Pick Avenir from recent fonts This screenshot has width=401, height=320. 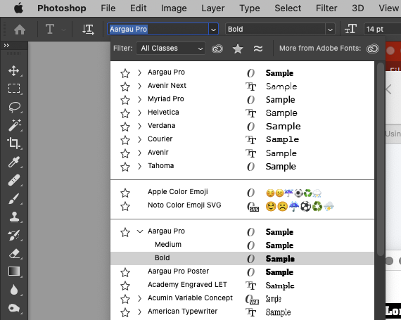pyautogui.click(x=242, y=153)
